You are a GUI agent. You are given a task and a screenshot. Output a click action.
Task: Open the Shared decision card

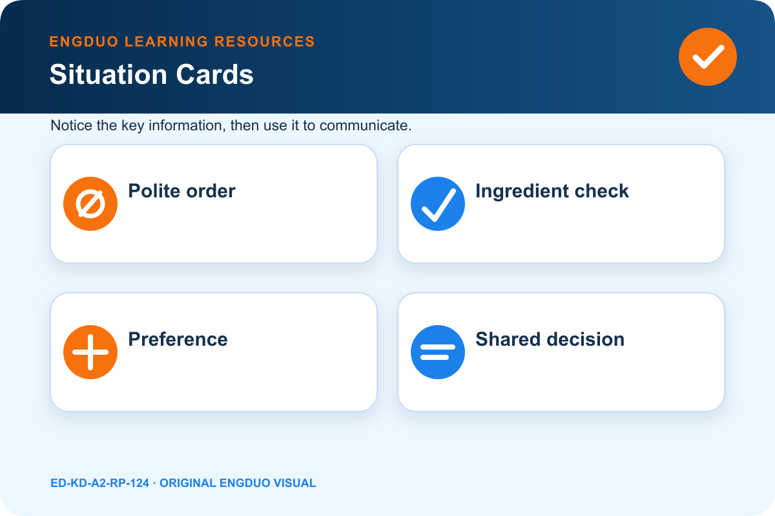click(x=561, y=352)
